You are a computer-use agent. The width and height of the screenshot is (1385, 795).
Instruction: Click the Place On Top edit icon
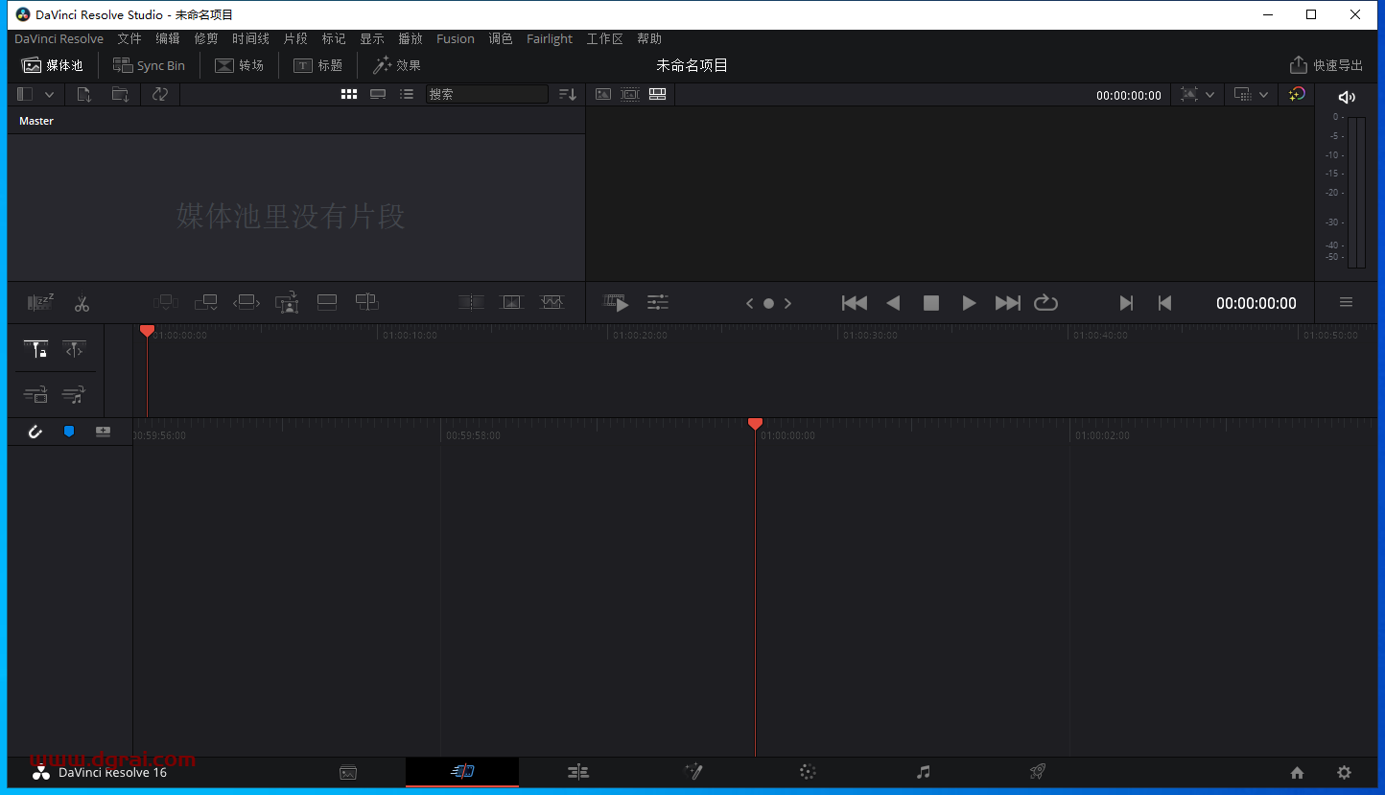click(x=327, y=303)
